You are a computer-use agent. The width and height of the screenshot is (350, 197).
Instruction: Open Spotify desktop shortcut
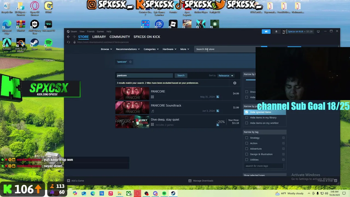point(48,45)
